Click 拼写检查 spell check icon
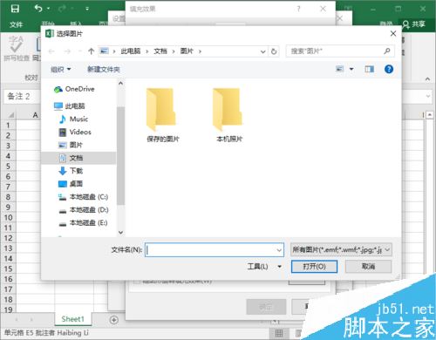This screenshot has height=340, width=436. coord(17,48)
